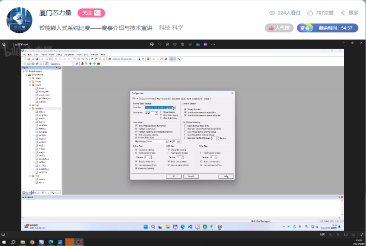Screen dimensions: 366x246
Task: Open Options for Target via magic wand icon
Action: tap(77, 64)
